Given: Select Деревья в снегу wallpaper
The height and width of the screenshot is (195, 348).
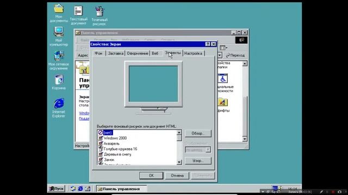Looking at the screenshot, I should coord(117,154).
